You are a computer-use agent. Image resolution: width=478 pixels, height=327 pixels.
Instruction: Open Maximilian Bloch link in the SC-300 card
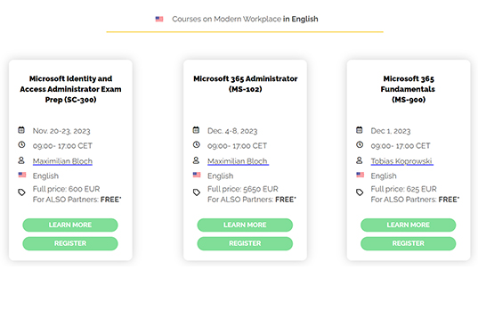[x=62, y=161]
